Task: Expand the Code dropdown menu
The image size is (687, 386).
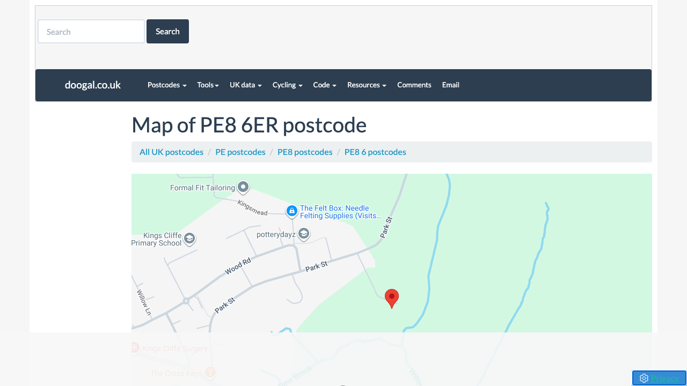Action: [x=324, y=85]
